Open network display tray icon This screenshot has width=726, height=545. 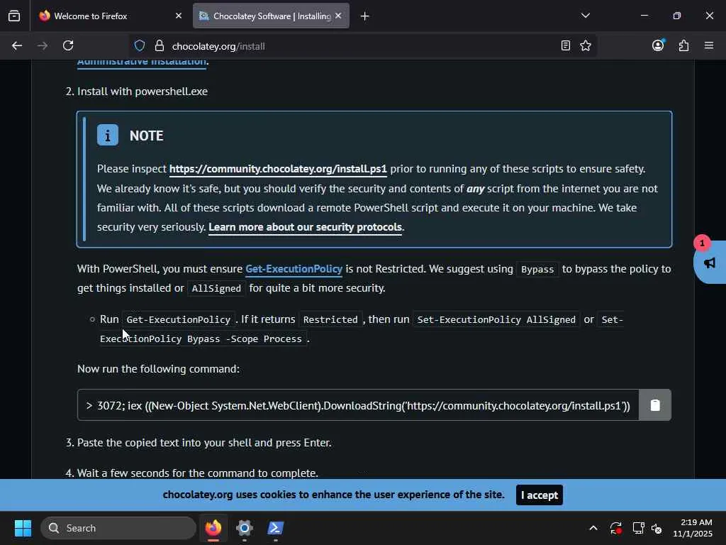pyautogui.click(x=638, y=528)
